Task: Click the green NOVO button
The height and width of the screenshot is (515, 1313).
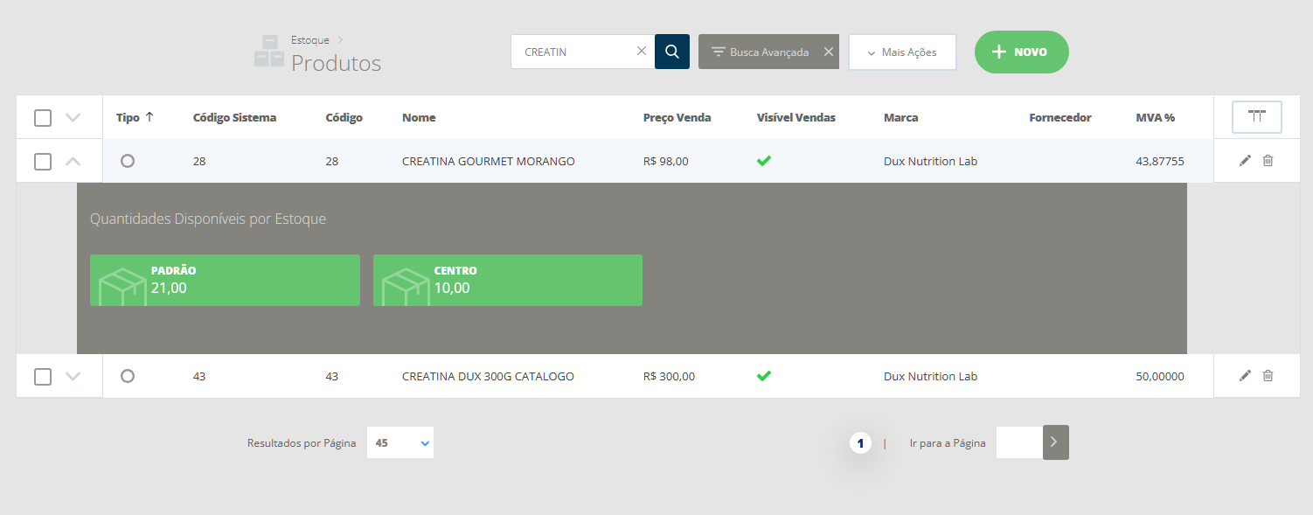Action: (x=1021, y=52)
